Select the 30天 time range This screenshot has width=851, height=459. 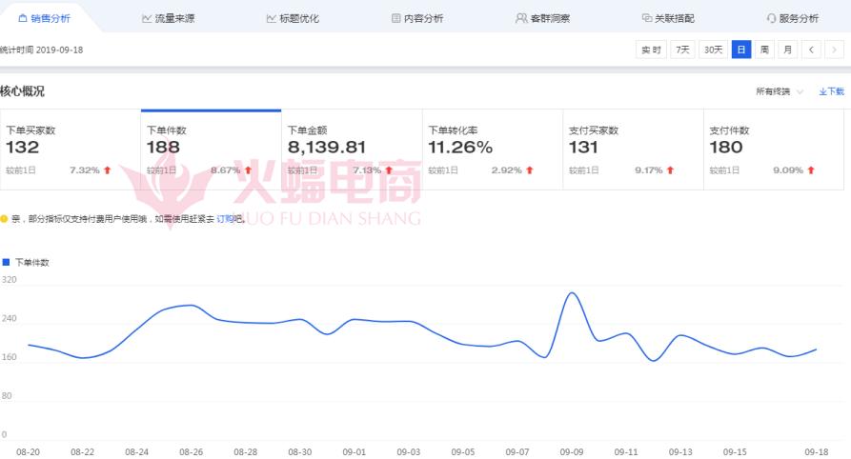712,50
